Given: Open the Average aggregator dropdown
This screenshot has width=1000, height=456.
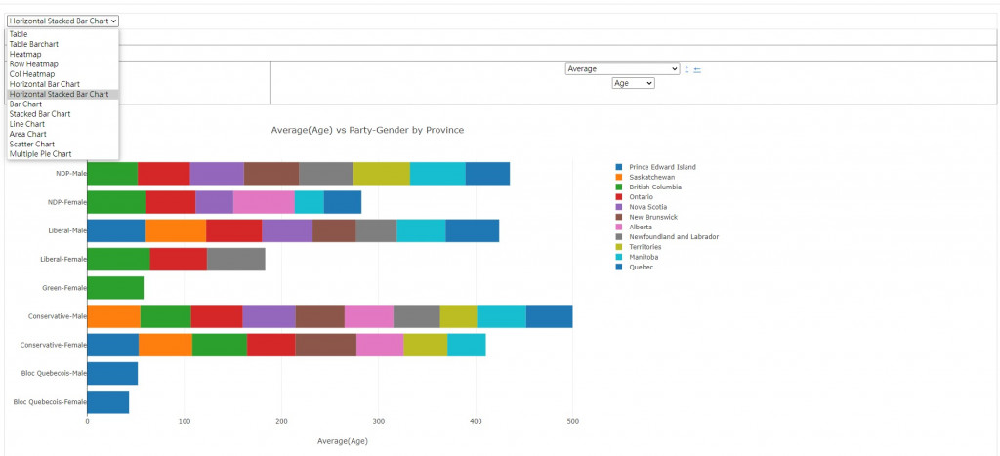Looking at the screenshot, I should click(x=622, y=69).
